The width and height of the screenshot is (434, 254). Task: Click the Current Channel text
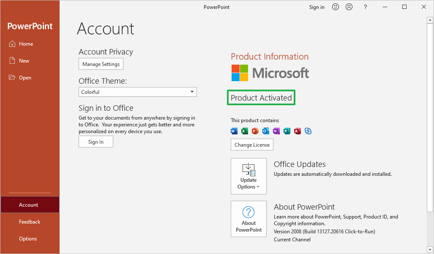[292, 239]
